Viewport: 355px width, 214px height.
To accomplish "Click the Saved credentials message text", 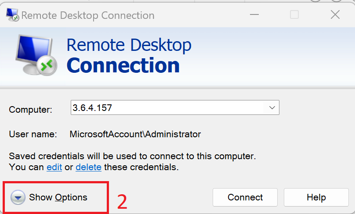I will (132, 162).
